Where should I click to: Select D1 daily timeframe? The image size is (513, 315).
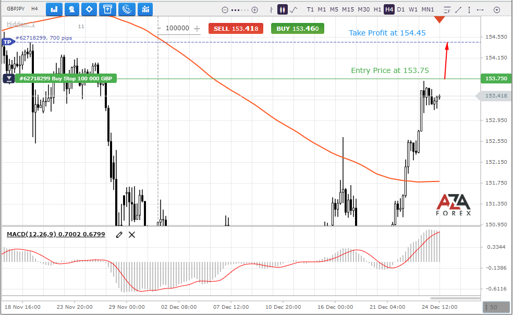(401, 9)
